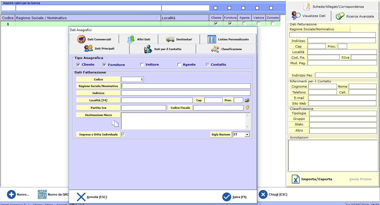
Task: Click the magnifier icon on Visualizza Dati
Action: 296,16
